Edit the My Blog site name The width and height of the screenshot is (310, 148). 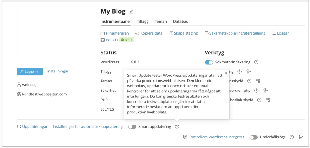click(131, 12)
